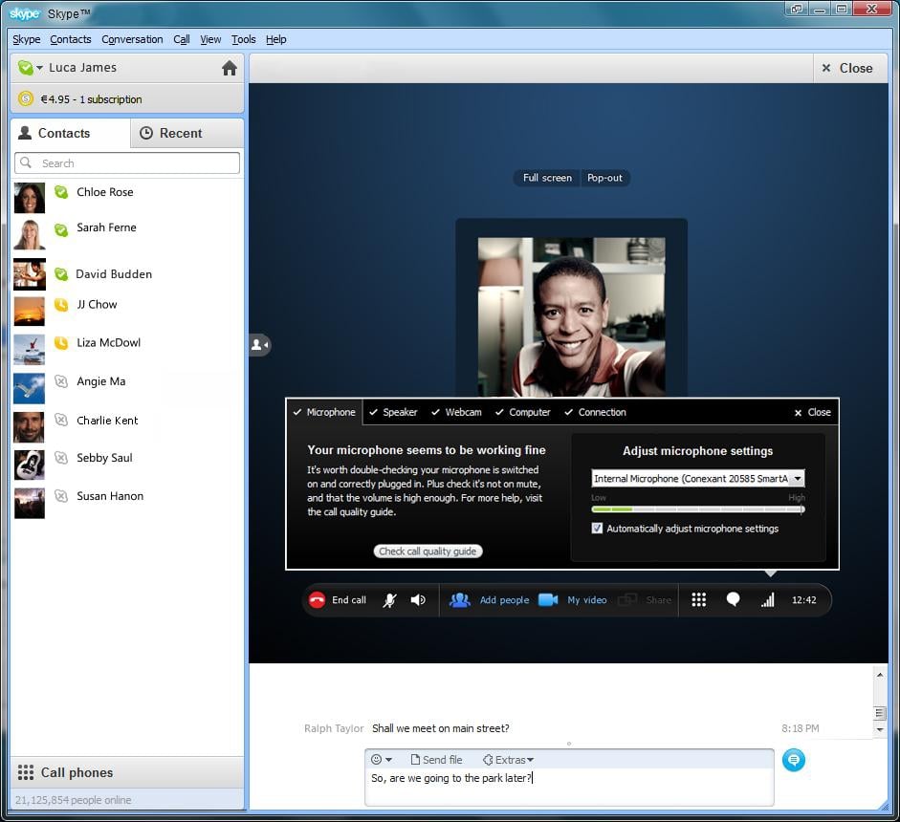This screenshot has height=822, width=900.
Task: Click the Full screen button
Action: pyautogui.click(x=545, y=178)
